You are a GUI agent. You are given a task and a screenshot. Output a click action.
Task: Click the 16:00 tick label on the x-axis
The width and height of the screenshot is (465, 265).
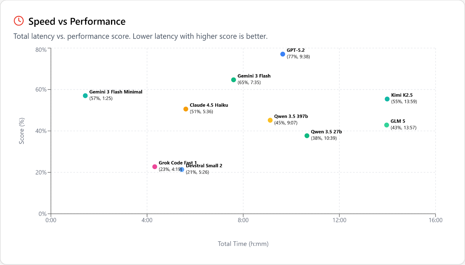click(435, 220)
